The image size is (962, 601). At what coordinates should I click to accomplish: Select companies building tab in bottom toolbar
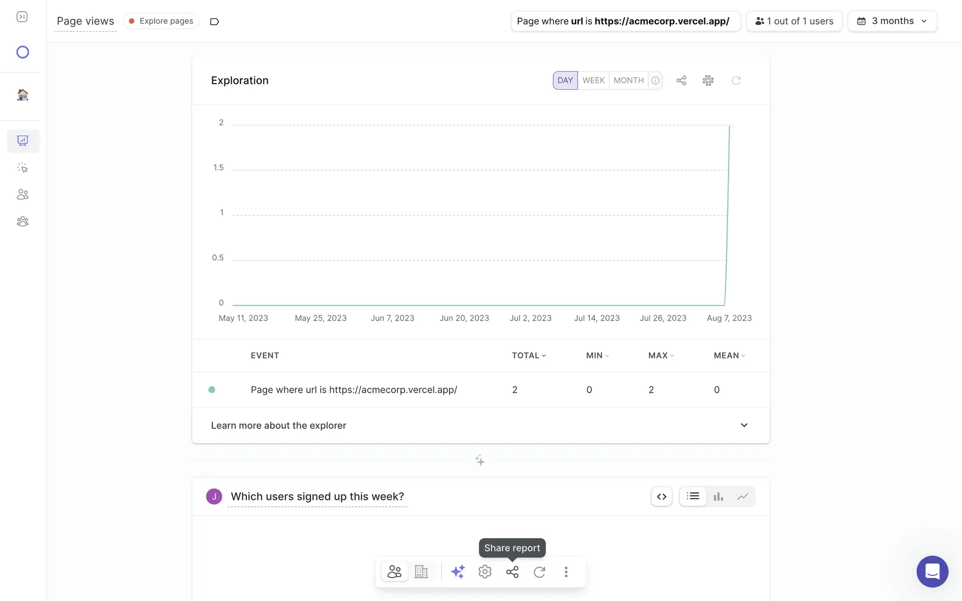click(421, 571)
